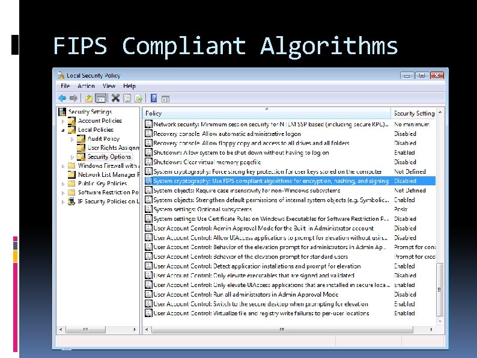
Task: Open the View menu
Action: (109, 86)
